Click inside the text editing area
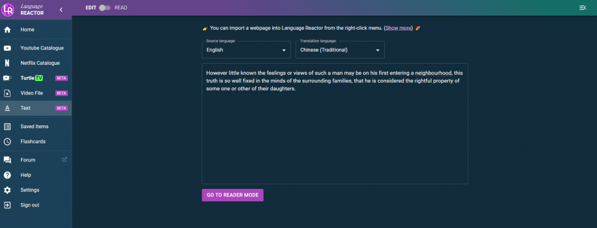This screenshot has width=597, height=228. click(335, 124)
